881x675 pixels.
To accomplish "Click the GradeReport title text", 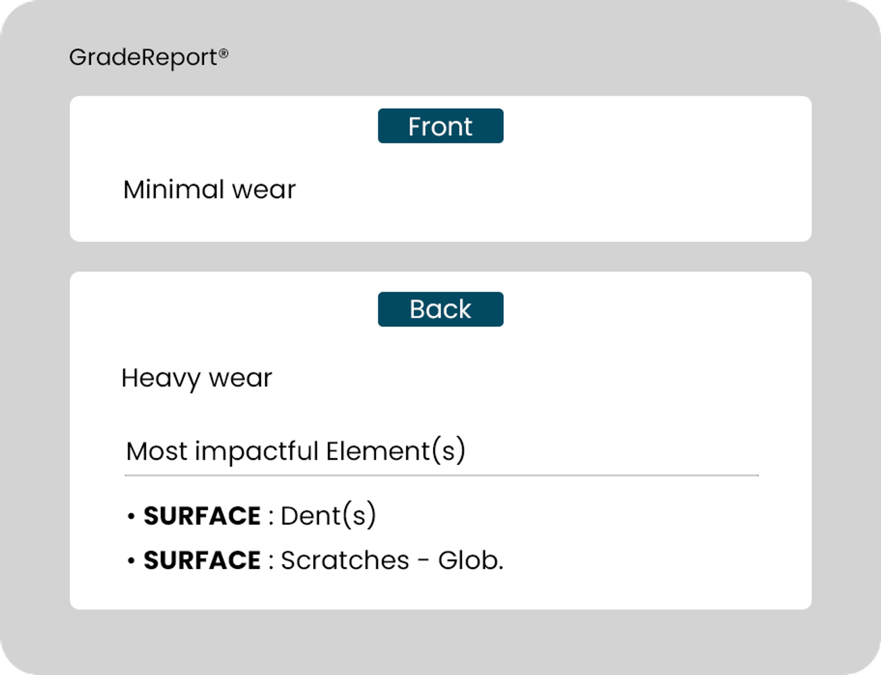I will point(143,58).
